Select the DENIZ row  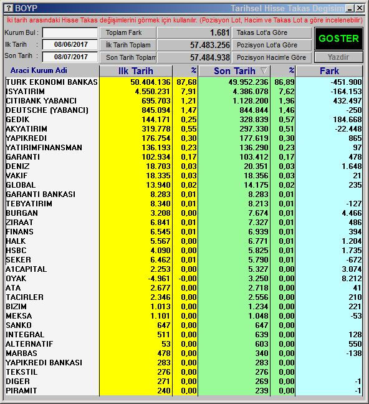(x=184, y=166)
